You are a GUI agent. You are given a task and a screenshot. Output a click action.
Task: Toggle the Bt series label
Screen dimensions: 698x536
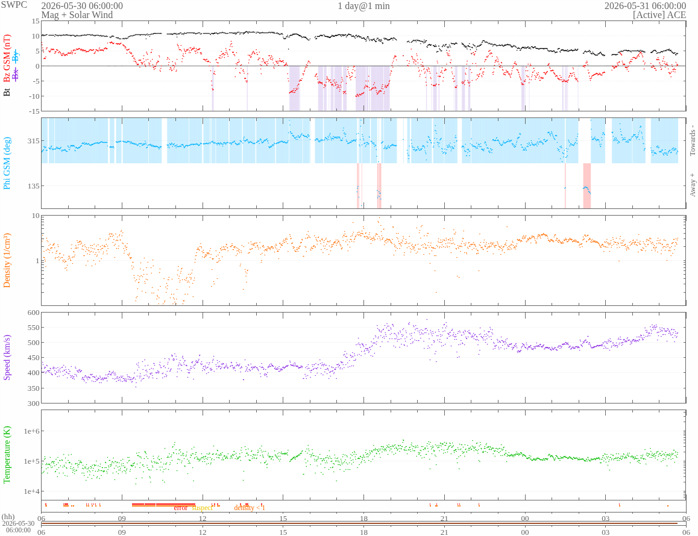click(7, 93)
